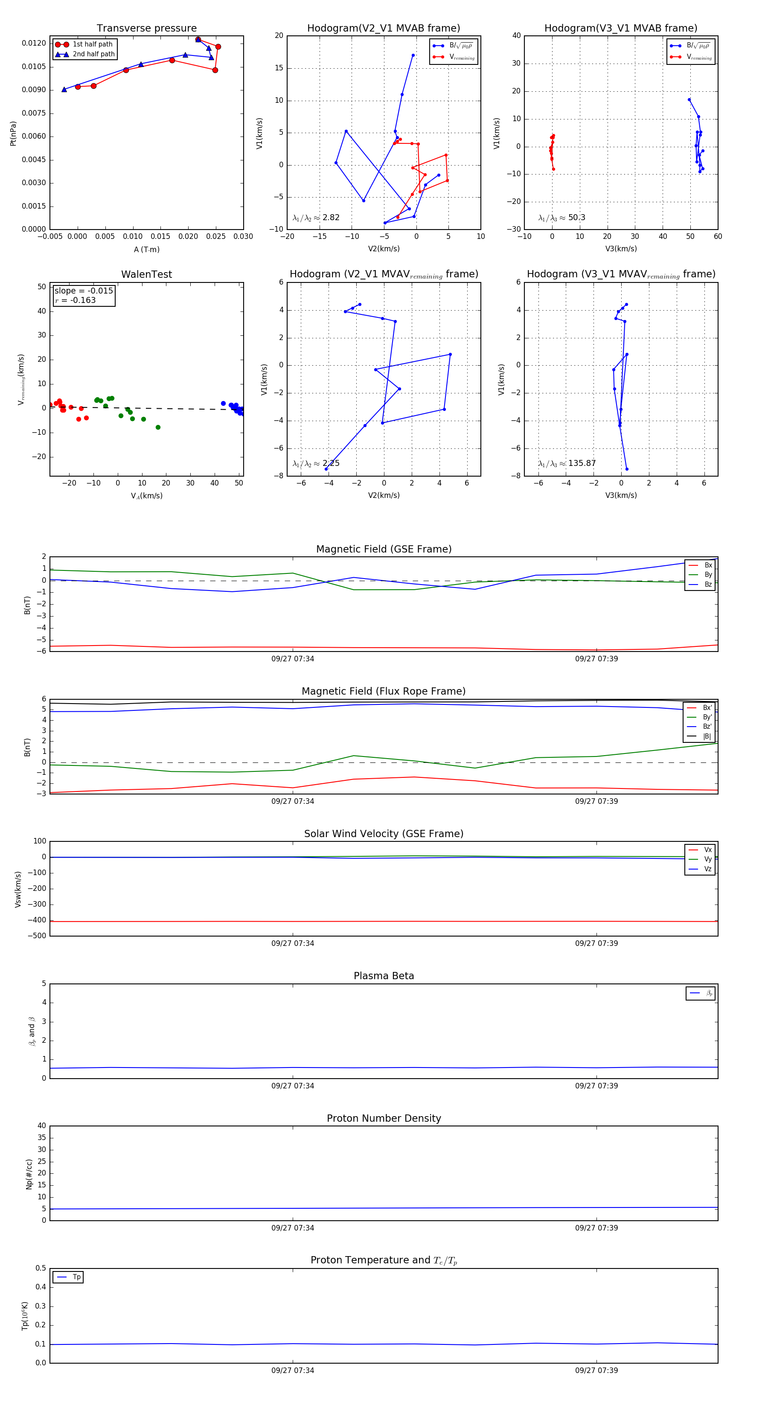Click the |B| legend entry in flux rope plot
The width and height of the screenshot is (768, 1408).
pyautogui.click(x=700, y=736)
